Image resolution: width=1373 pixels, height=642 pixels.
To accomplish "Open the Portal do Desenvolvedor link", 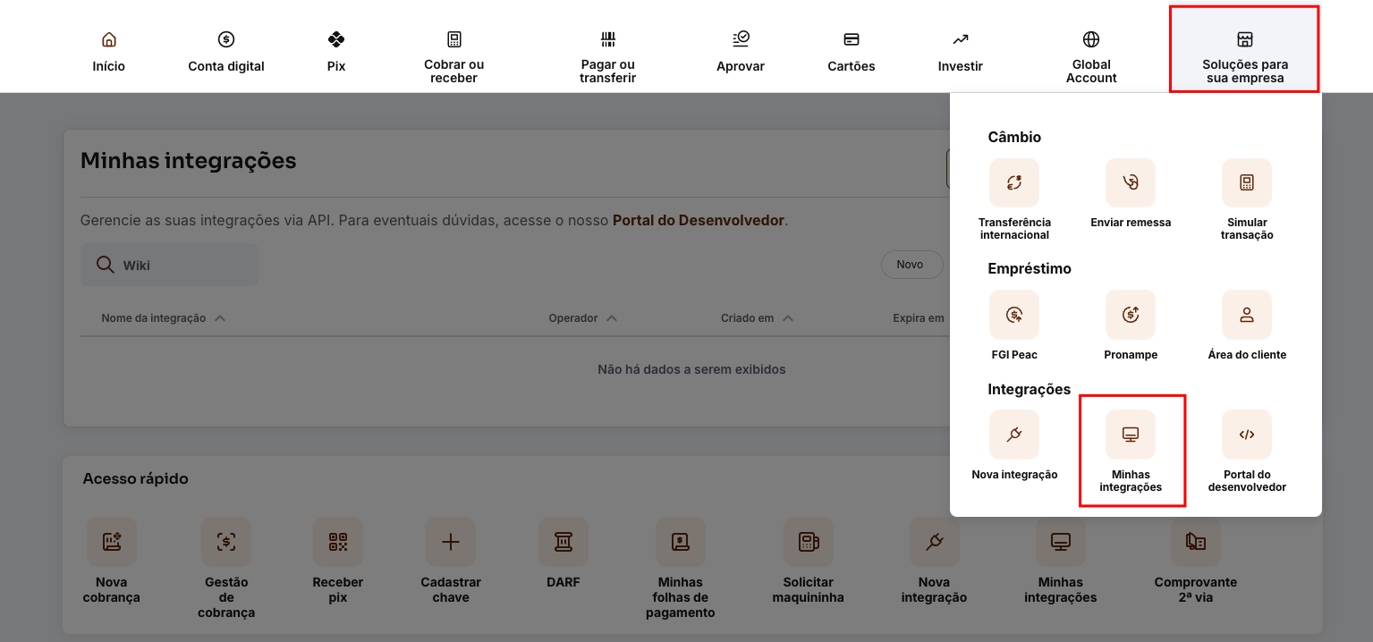I will (698, 220).
